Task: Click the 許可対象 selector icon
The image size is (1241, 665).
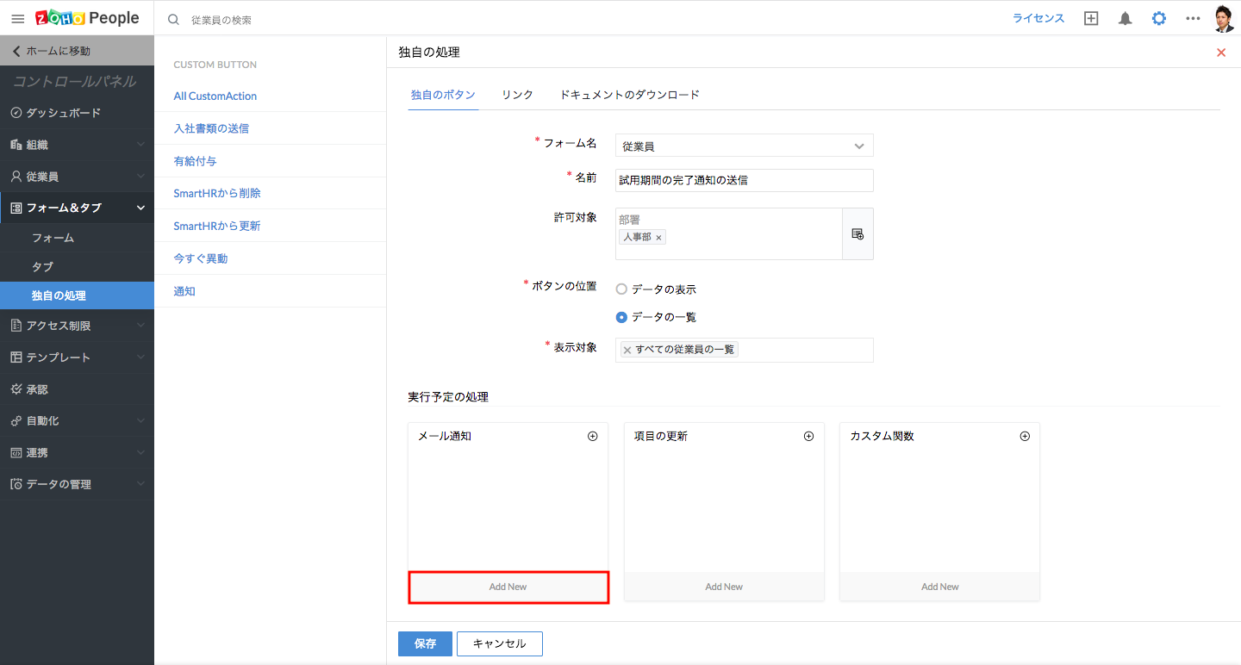Action: (x=857, y=233)
